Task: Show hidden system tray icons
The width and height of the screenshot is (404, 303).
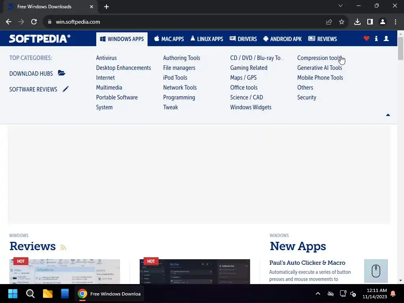Action: [x=318, y=294]
